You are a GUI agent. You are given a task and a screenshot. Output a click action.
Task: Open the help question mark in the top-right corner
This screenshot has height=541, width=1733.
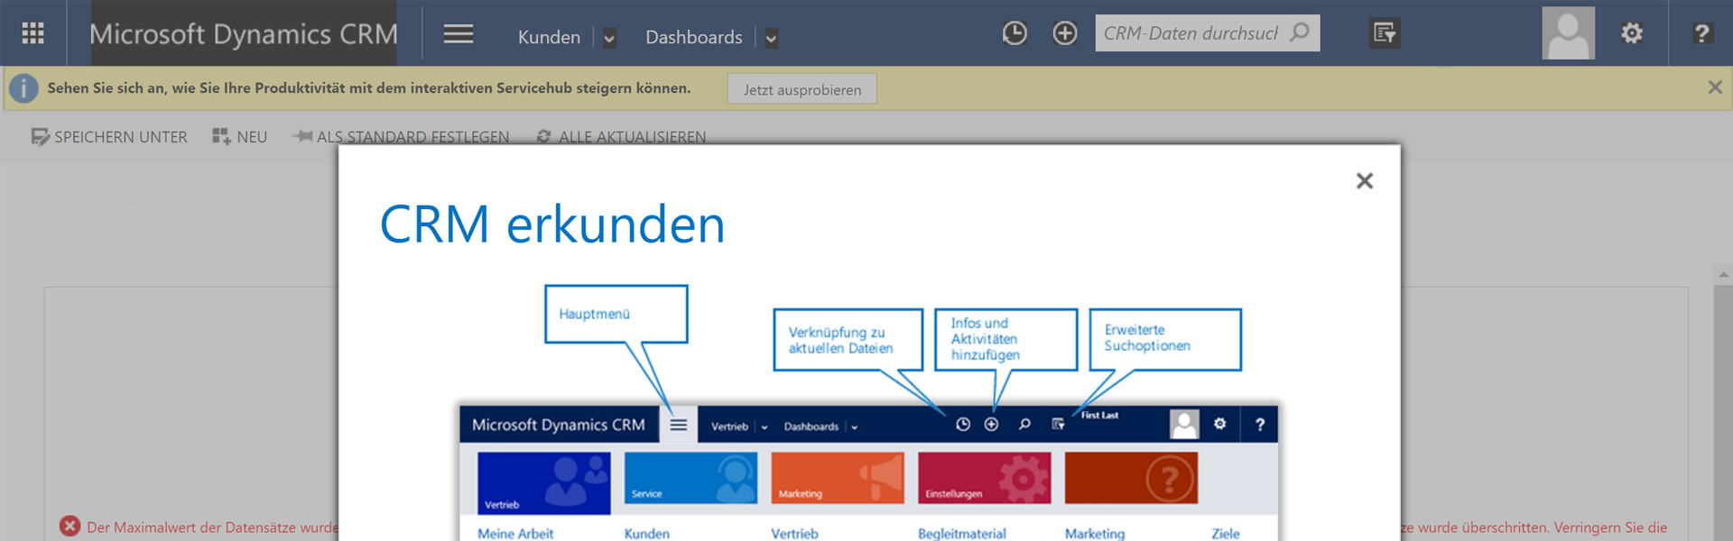(x=1701, y=33)
